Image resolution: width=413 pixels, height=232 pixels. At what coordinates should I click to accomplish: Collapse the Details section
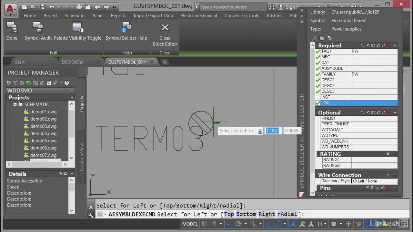72,174
